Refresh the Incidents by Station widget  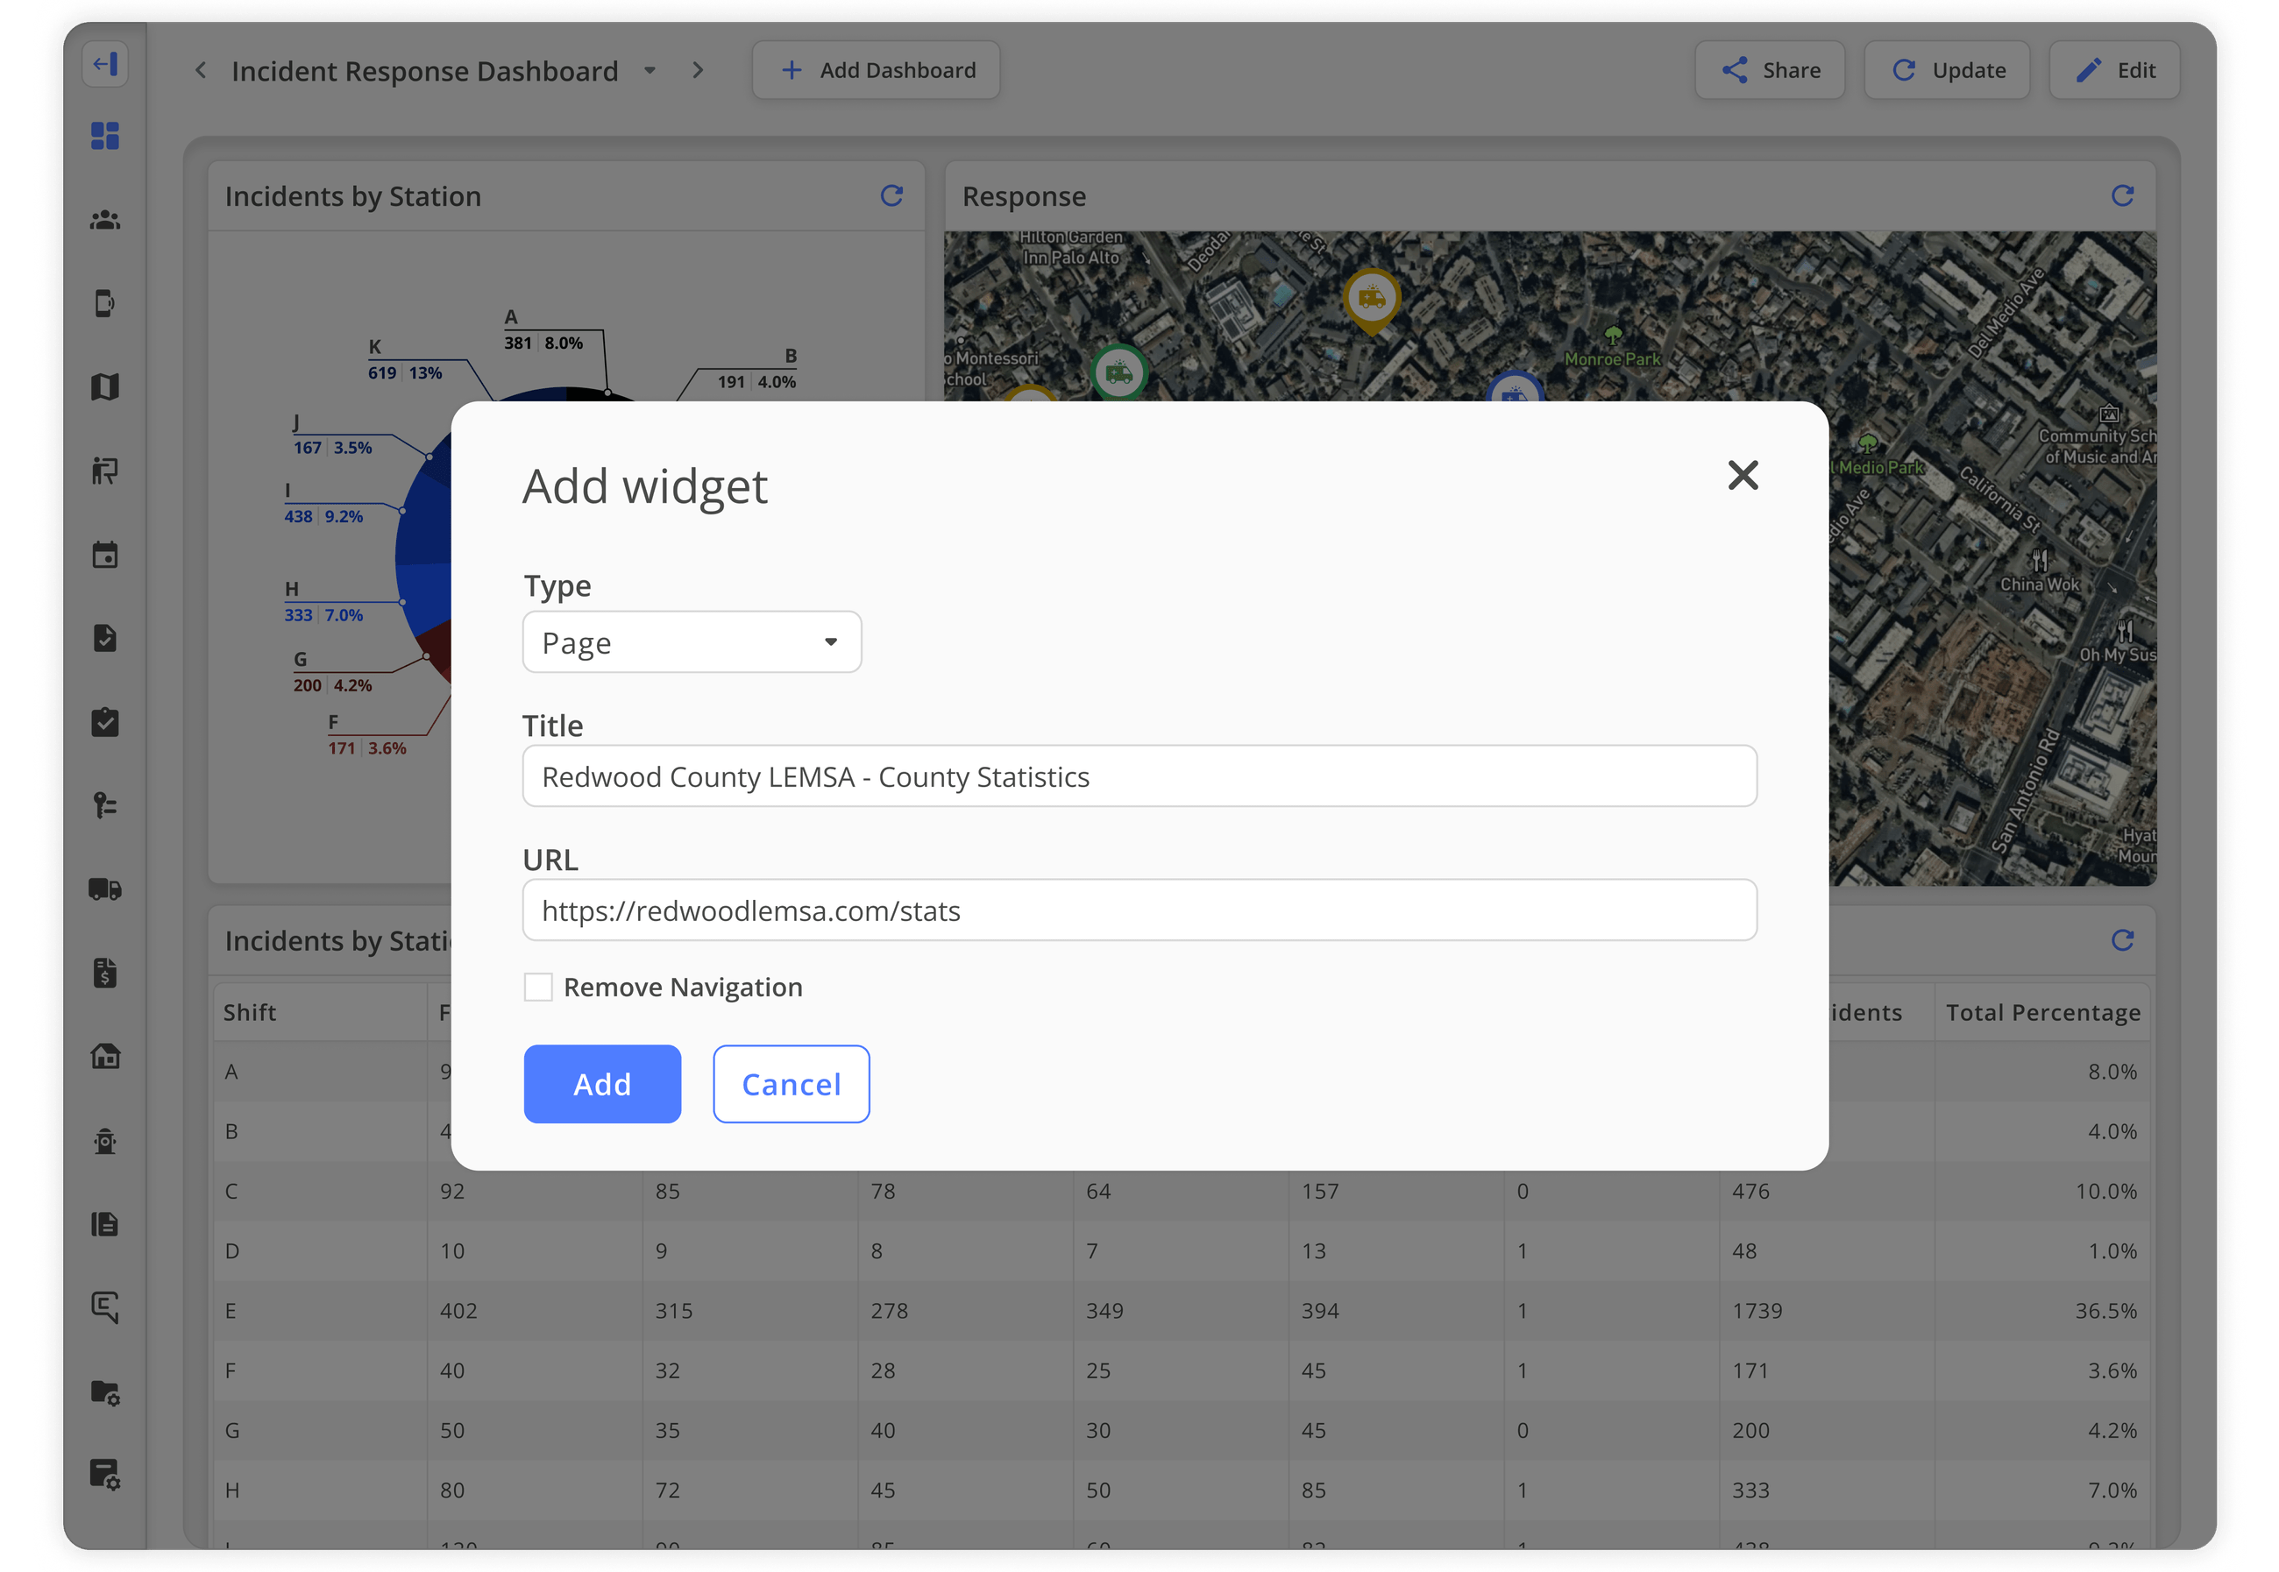click(891, 195)
